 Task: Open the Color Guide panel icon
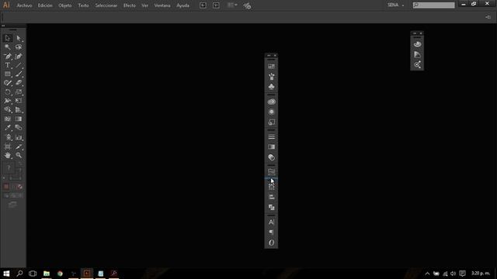coord(417,54)
